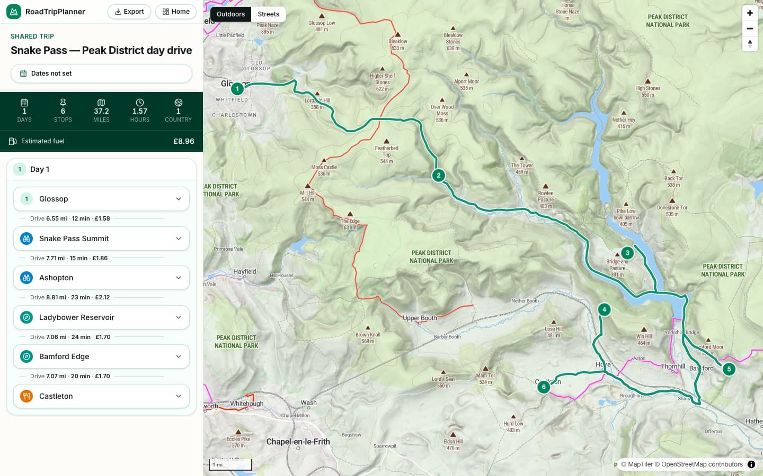The height and width of the screenshot is (476, 763).
Task: Click map marker 5 near Bamford
Action: click(729, 369)
